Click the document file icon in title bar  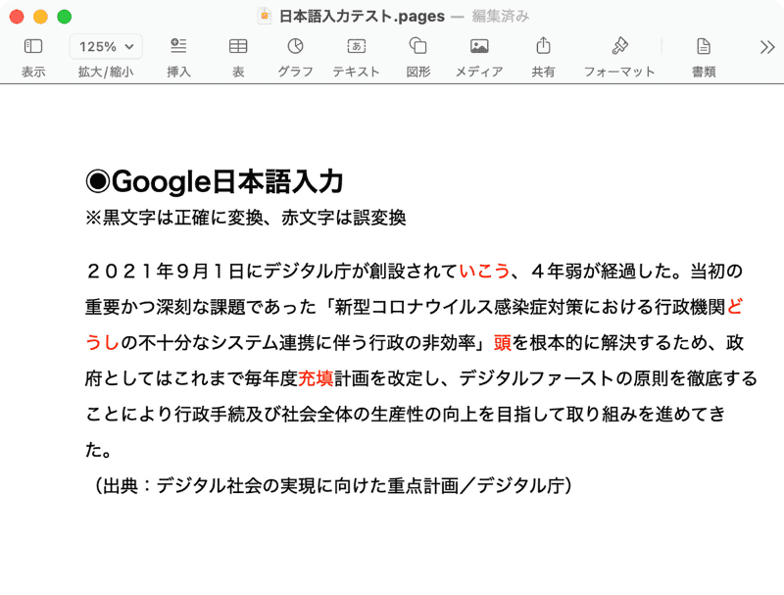pos(264,16)
